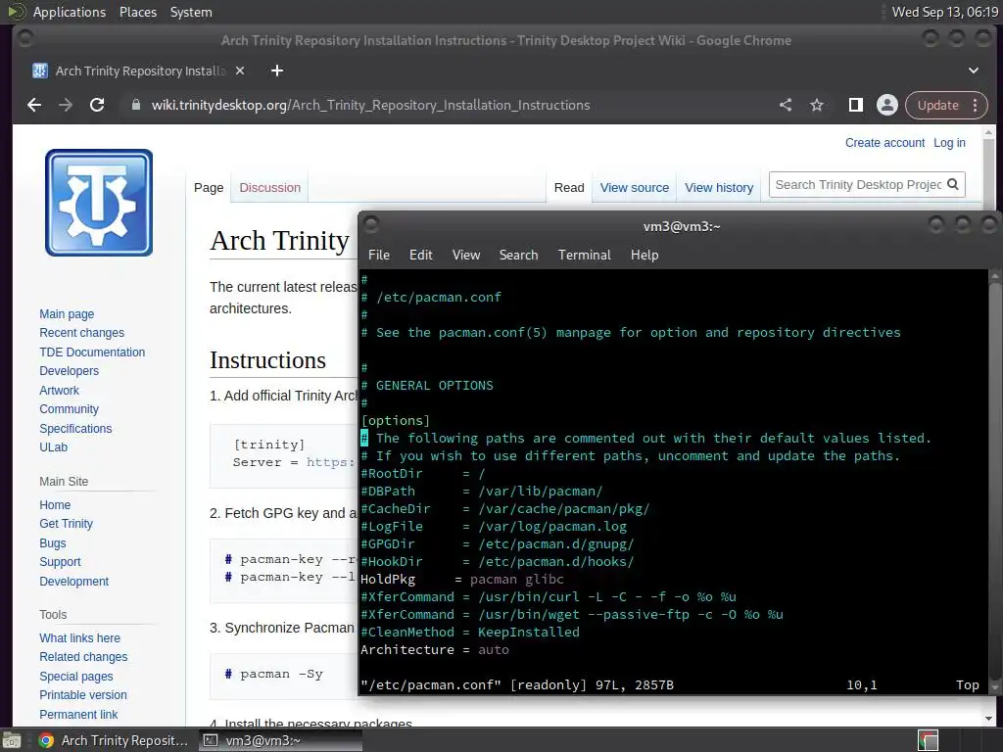Share this page using share icon
Viewport: 1003px width, 752px height.
[x=786, y=105]
